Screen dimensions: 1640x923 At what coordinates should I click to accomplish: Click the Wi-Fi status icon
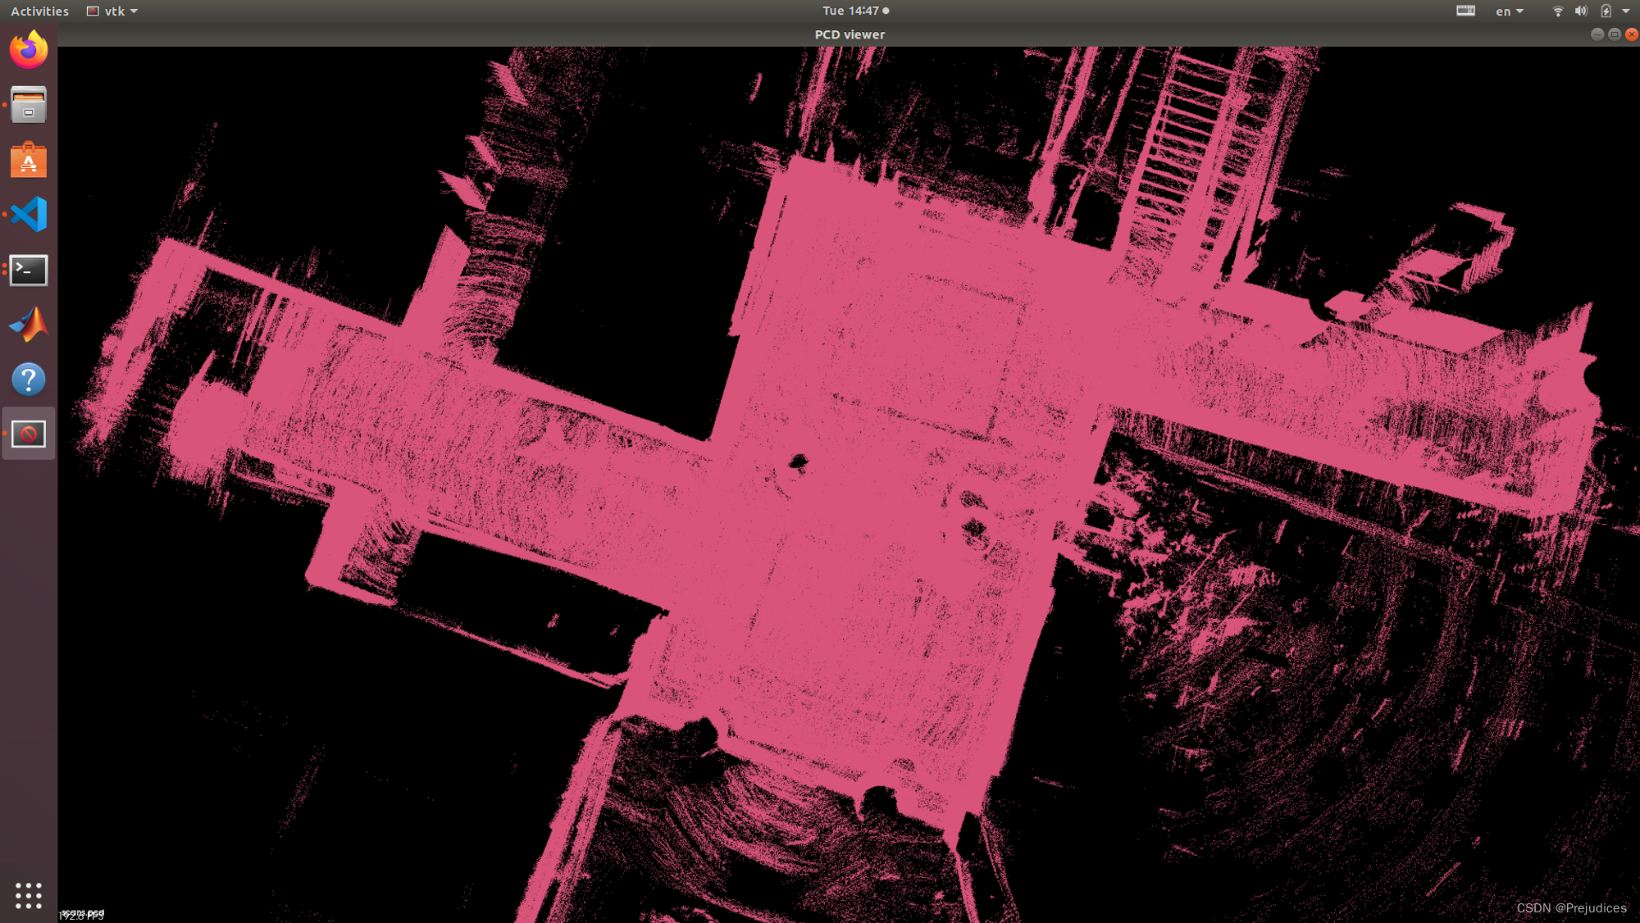click(x=1557, y=11)
